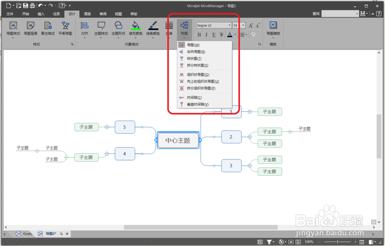Undo the last action
Image resolution: width=385 pixels, height=246 pixels.
pos(40,5)
